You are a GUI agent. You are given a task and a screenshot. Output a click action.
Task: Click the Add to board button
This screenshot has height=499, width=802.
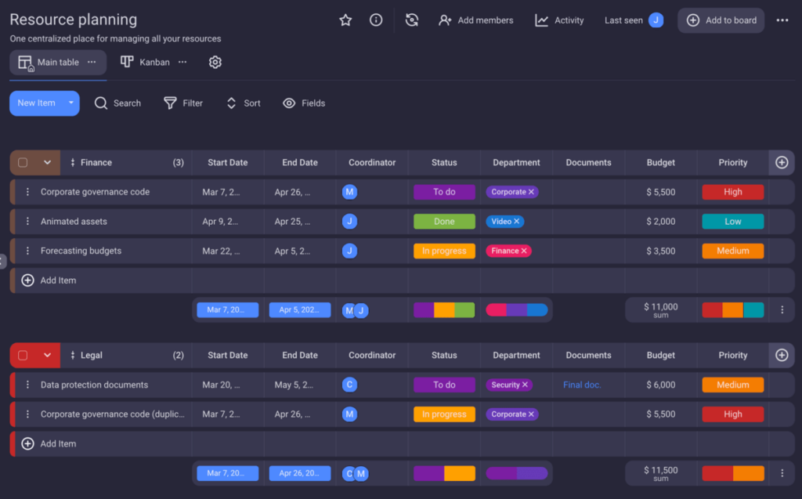[x=721, y=20]
